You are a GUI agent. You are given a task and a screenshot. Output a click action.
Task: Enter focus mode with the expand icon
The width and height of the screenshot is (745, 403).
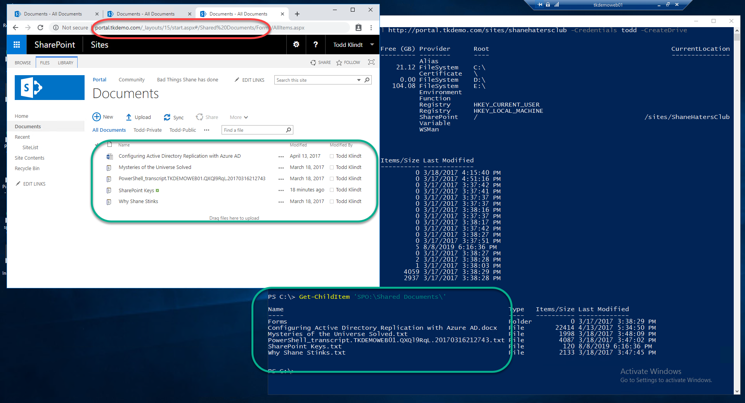pos(371,62)
